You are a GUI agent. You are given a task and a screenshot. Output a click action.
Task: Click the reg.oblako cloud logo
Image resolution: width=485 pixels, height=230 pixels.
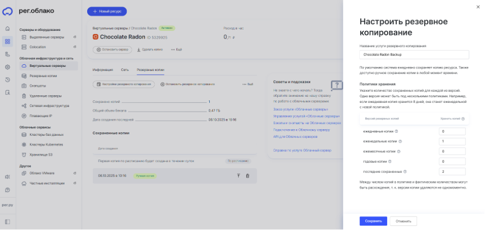[7, 11]
